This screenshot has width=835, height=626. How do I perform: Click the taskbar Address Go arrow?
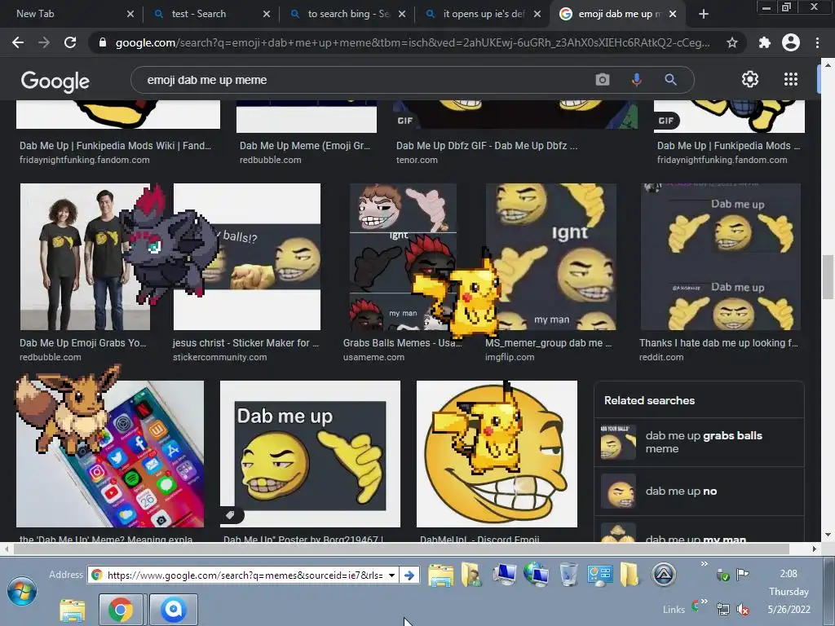409,575
